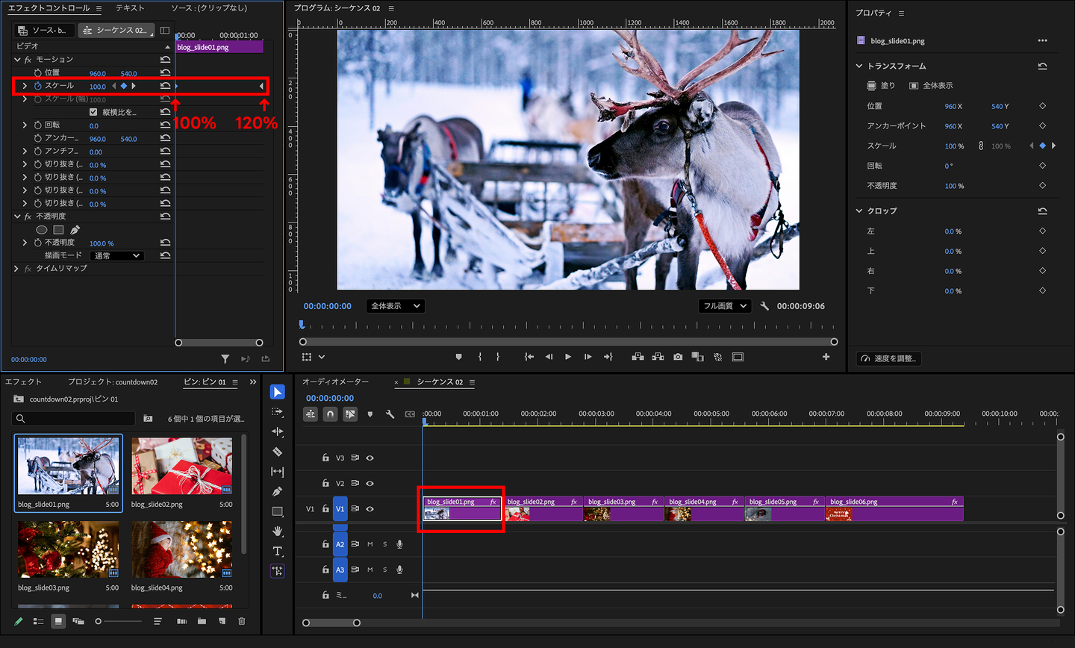The width and height of the screenshot is (1075, 648).
Task: Click the Adjust Speed button
Action: pos(889,358)
